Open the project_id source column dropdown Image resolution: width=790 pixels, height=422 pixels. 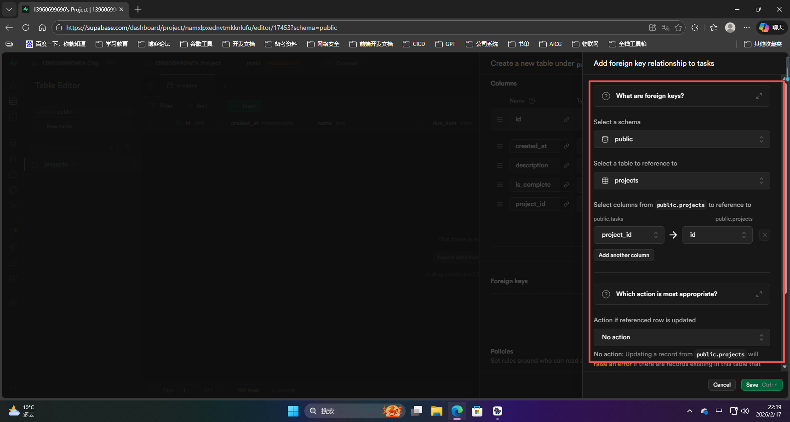point(629,235)
